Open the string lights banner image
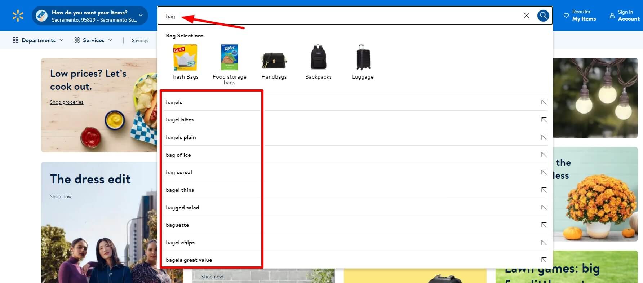Image resolution: width=643 pixels, height=283 pixels. (595, 97)
